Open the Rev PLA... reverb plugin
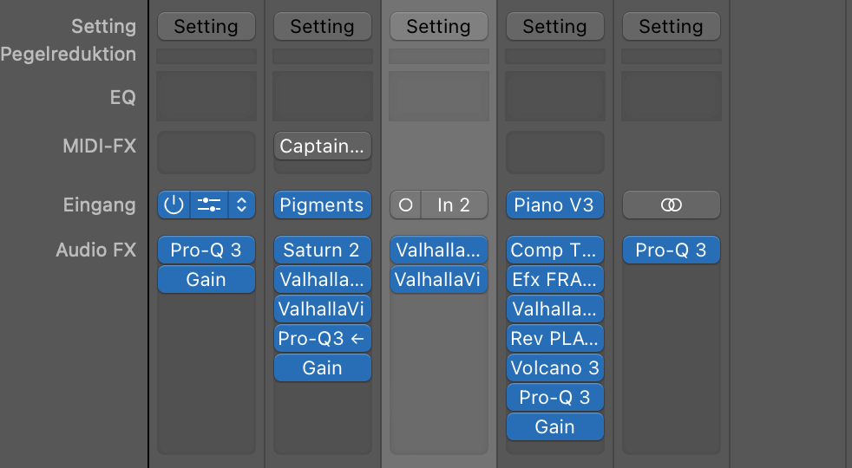 coord(554,338)
